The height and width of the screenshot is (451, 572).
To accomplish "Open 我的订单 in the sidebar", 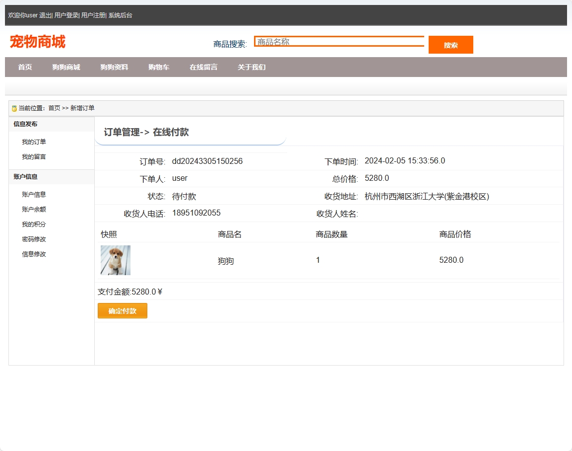I will (34, 142).
